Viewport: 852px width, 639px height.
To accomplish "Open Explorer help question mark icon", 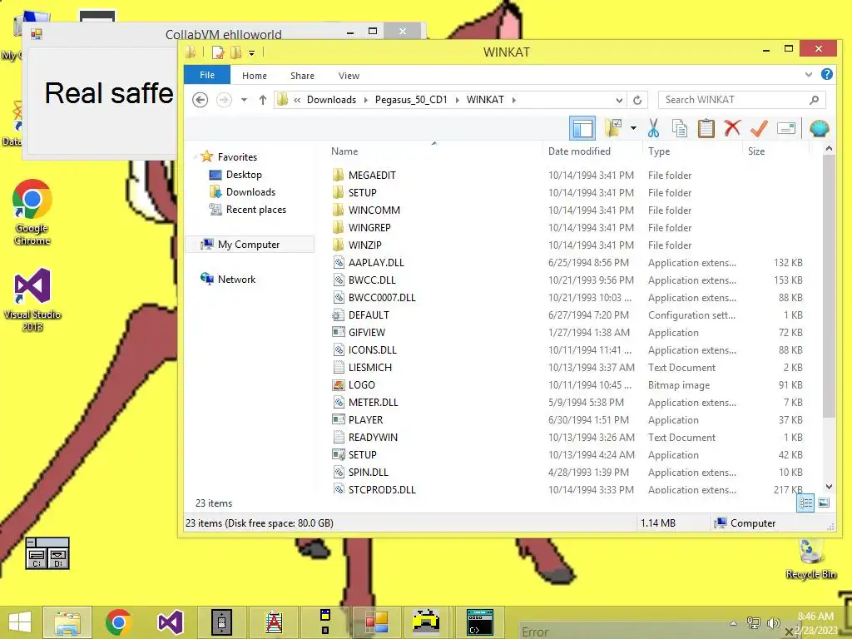I will [826, 74].
